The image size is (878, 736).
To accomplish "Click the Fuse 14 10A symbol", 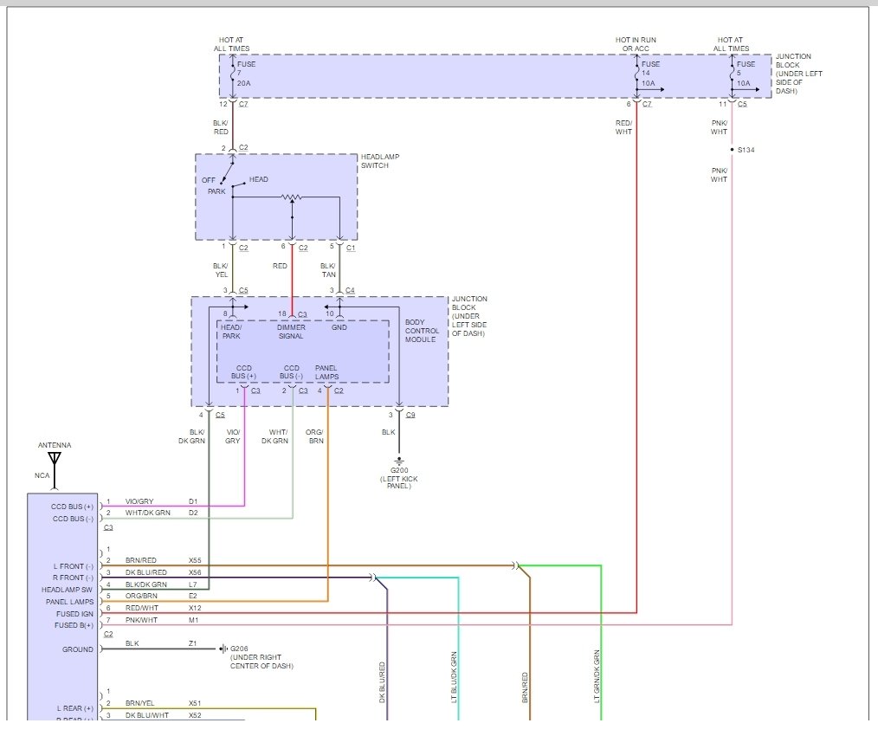I will click(636, 74).
